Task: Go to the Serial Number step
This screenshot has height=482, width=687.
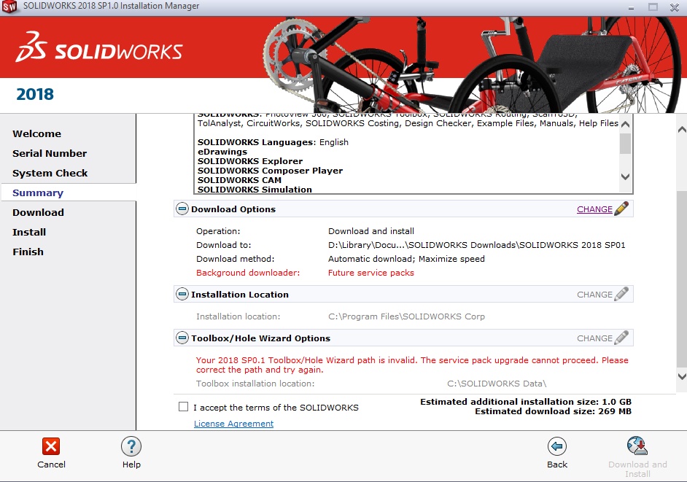Action: click(50, 153)
